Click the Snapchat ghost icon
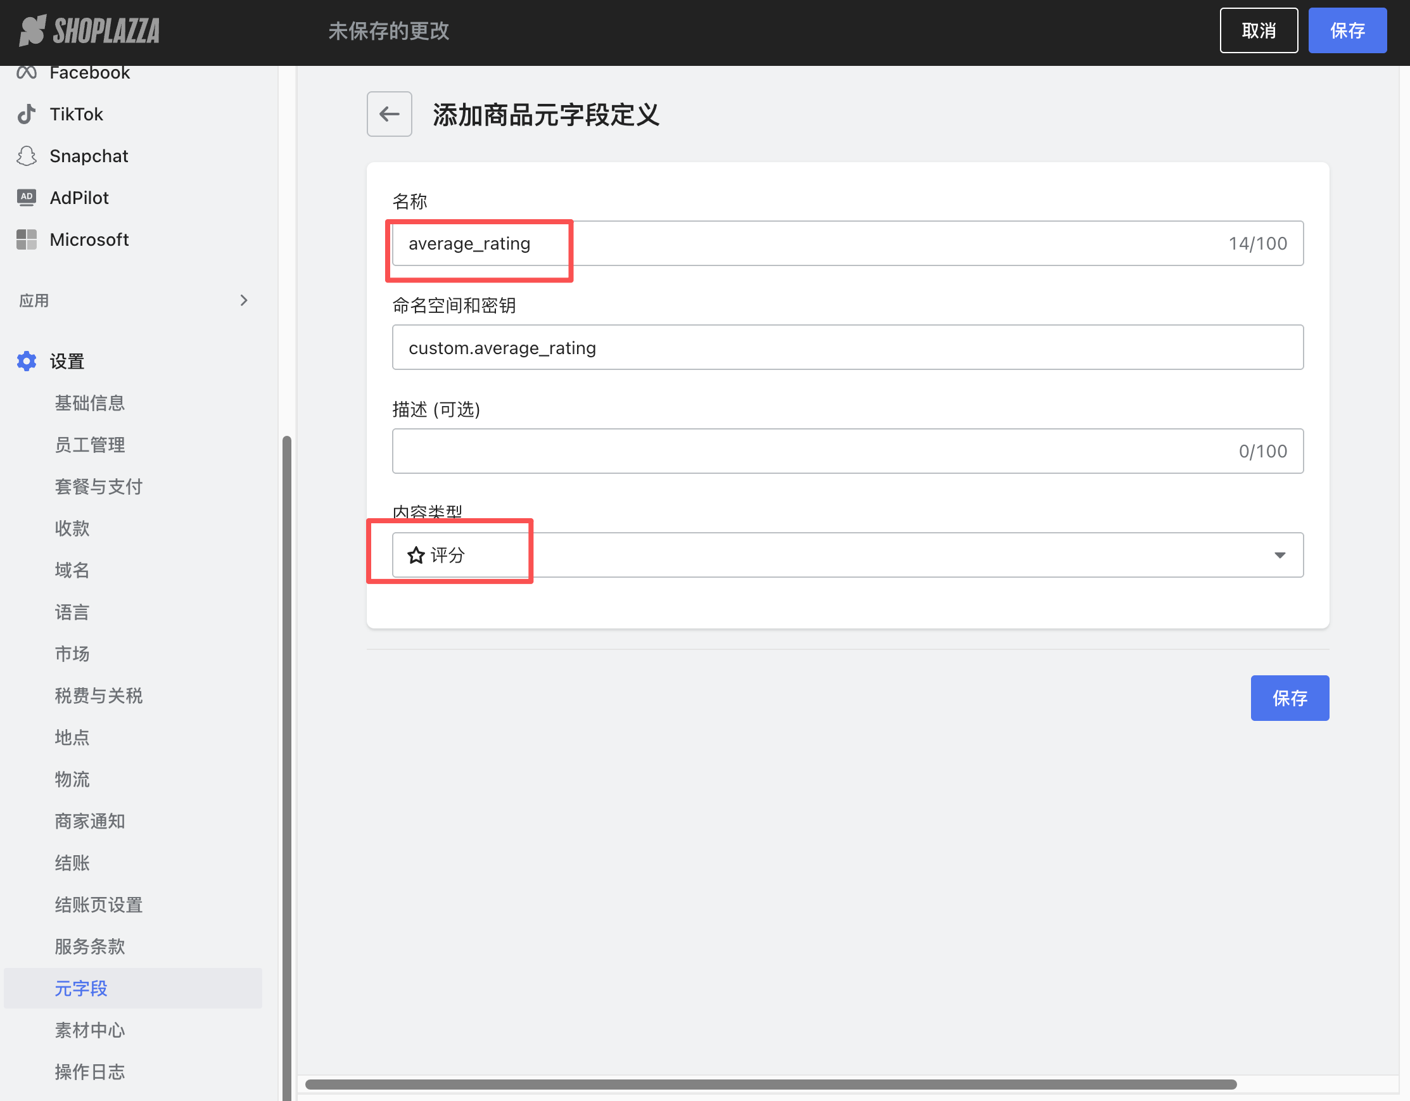This screenshot has width=1410, height=1101. pyautogui.click(x=27, y=156)
